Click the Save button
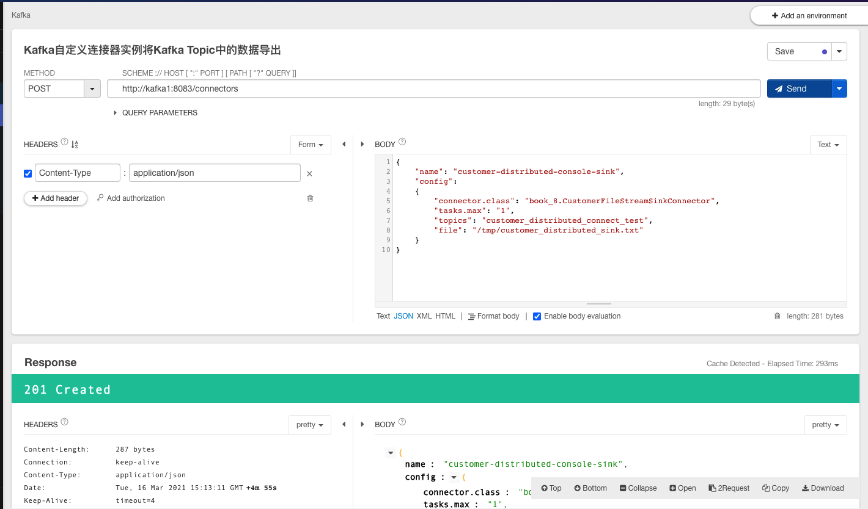Viewport: 868px width, 509px height. click(800, 51)
